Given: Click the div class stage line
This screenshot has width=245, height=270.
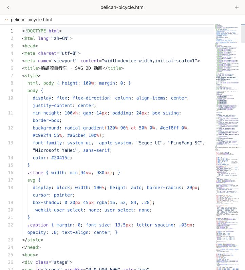Looking at the screenshot, I should click(47, 262).
